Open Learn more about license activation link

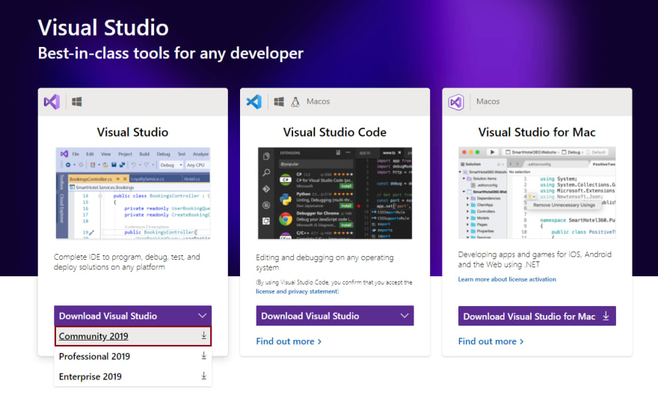pyautogui.click(x=507, y=279)
